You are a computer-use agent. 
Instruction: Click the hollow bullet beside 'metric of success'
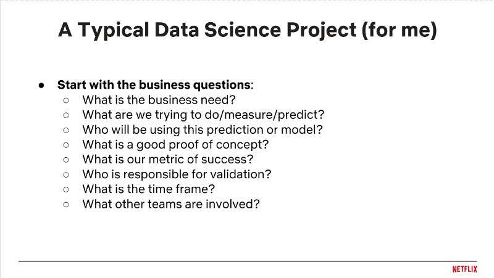(66, 159)
